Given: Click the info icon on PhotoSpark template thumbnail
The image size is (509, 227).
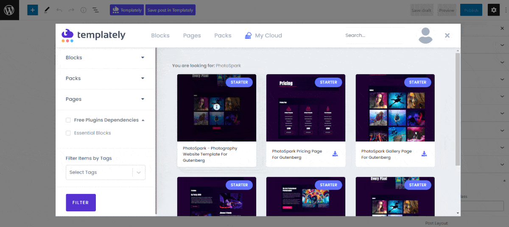Looking at the screenshot, I should pyautogui.click(x=217, y=107).
